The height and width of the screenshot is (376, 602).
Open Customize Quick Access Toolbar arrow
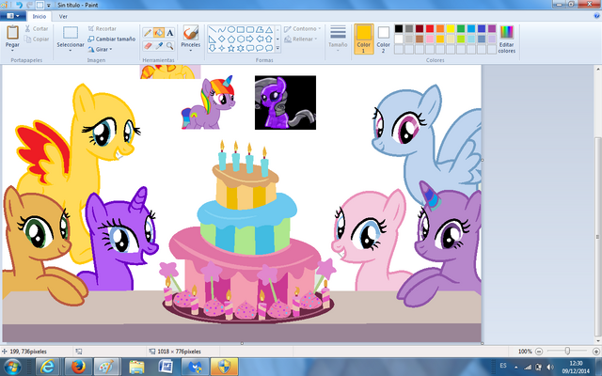[49, 6]
